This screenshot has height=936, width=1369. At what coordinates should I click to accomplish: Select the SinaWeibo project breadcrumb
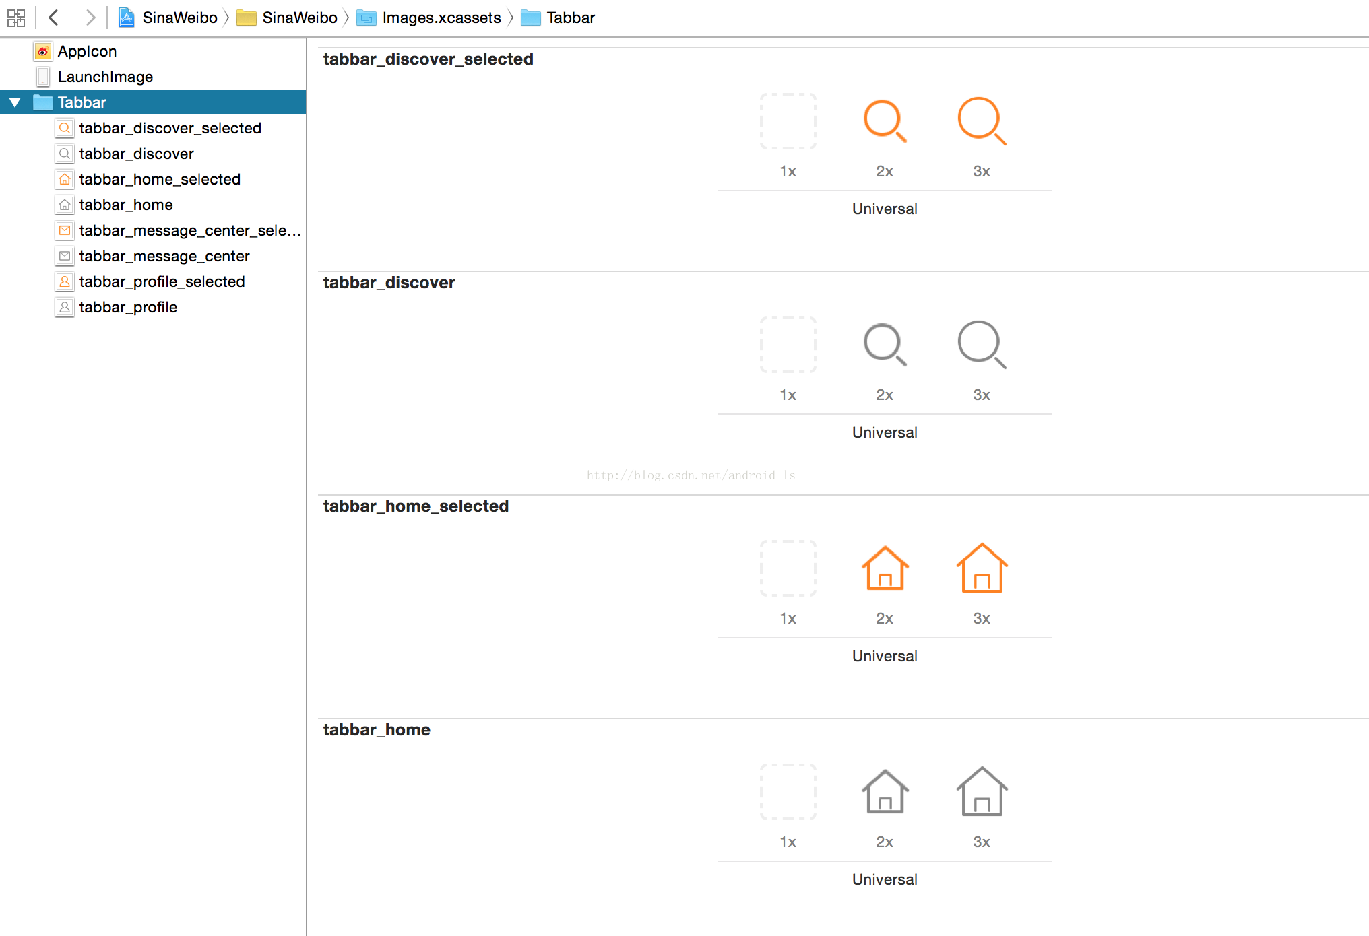168,18
